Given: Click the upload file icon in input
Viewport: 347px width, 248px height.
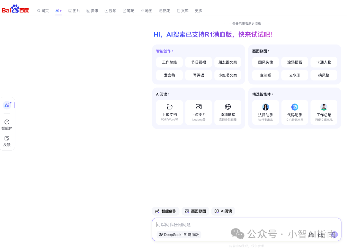Looking at the screenshot, I should (x=311, y=235).
